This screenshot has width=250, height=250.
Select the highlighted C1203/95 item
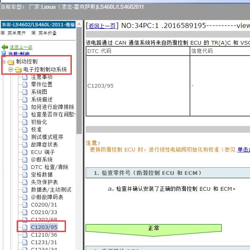(x=44, y=227)
